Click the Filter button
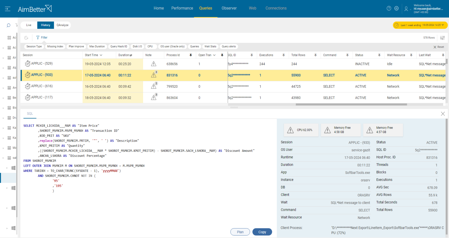Screen dimensions: 449x238 [x=42, y=38]
